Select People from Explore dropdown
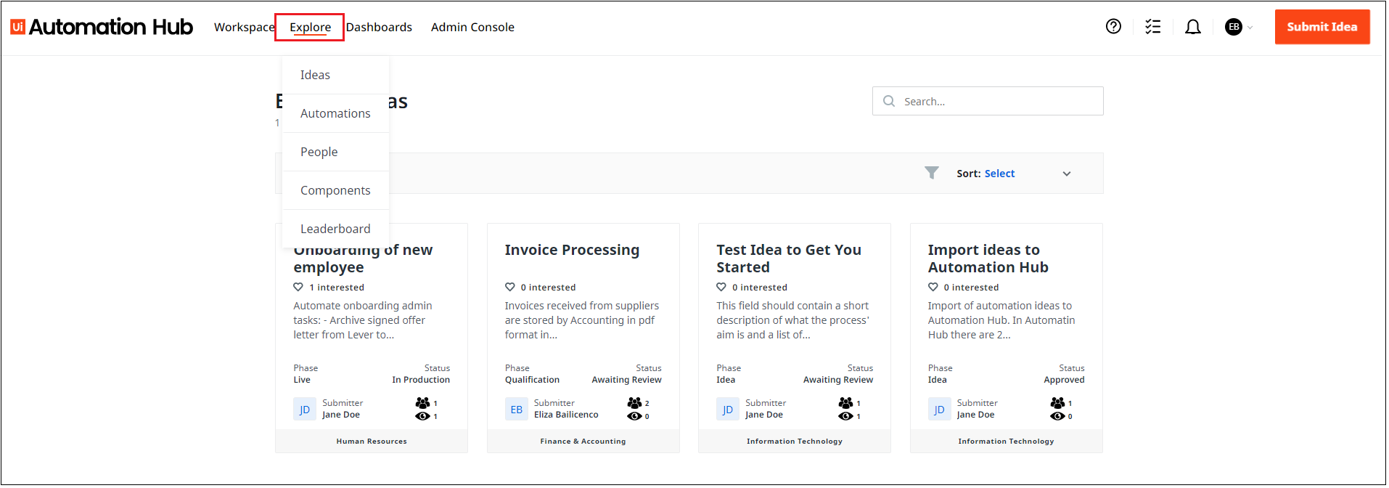 [335, 152]
